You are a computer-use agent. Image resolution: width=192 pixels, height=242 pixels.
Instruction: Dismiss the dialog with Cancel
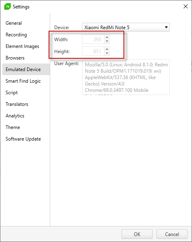[172, 234]
